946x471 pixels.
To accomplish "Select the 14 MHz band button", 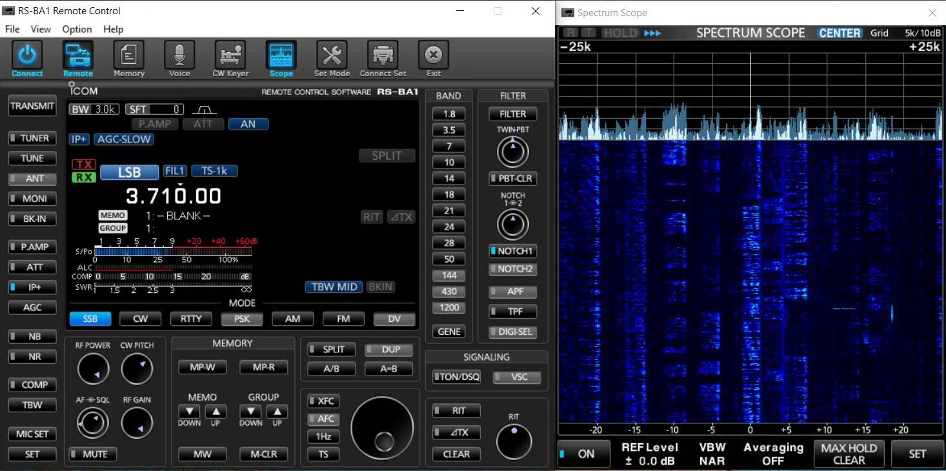I will tap(449, 178).
